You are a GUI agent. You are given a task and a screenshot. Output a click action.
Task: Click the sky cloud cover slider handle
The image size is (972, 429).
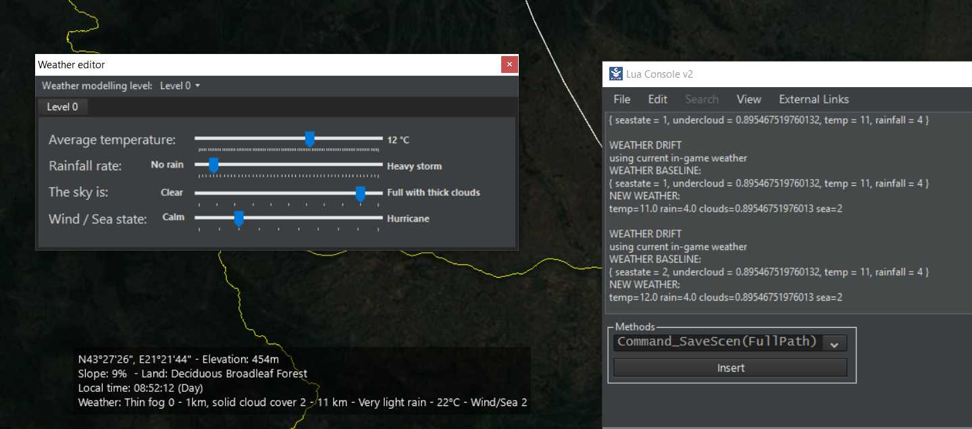point(360,194)
